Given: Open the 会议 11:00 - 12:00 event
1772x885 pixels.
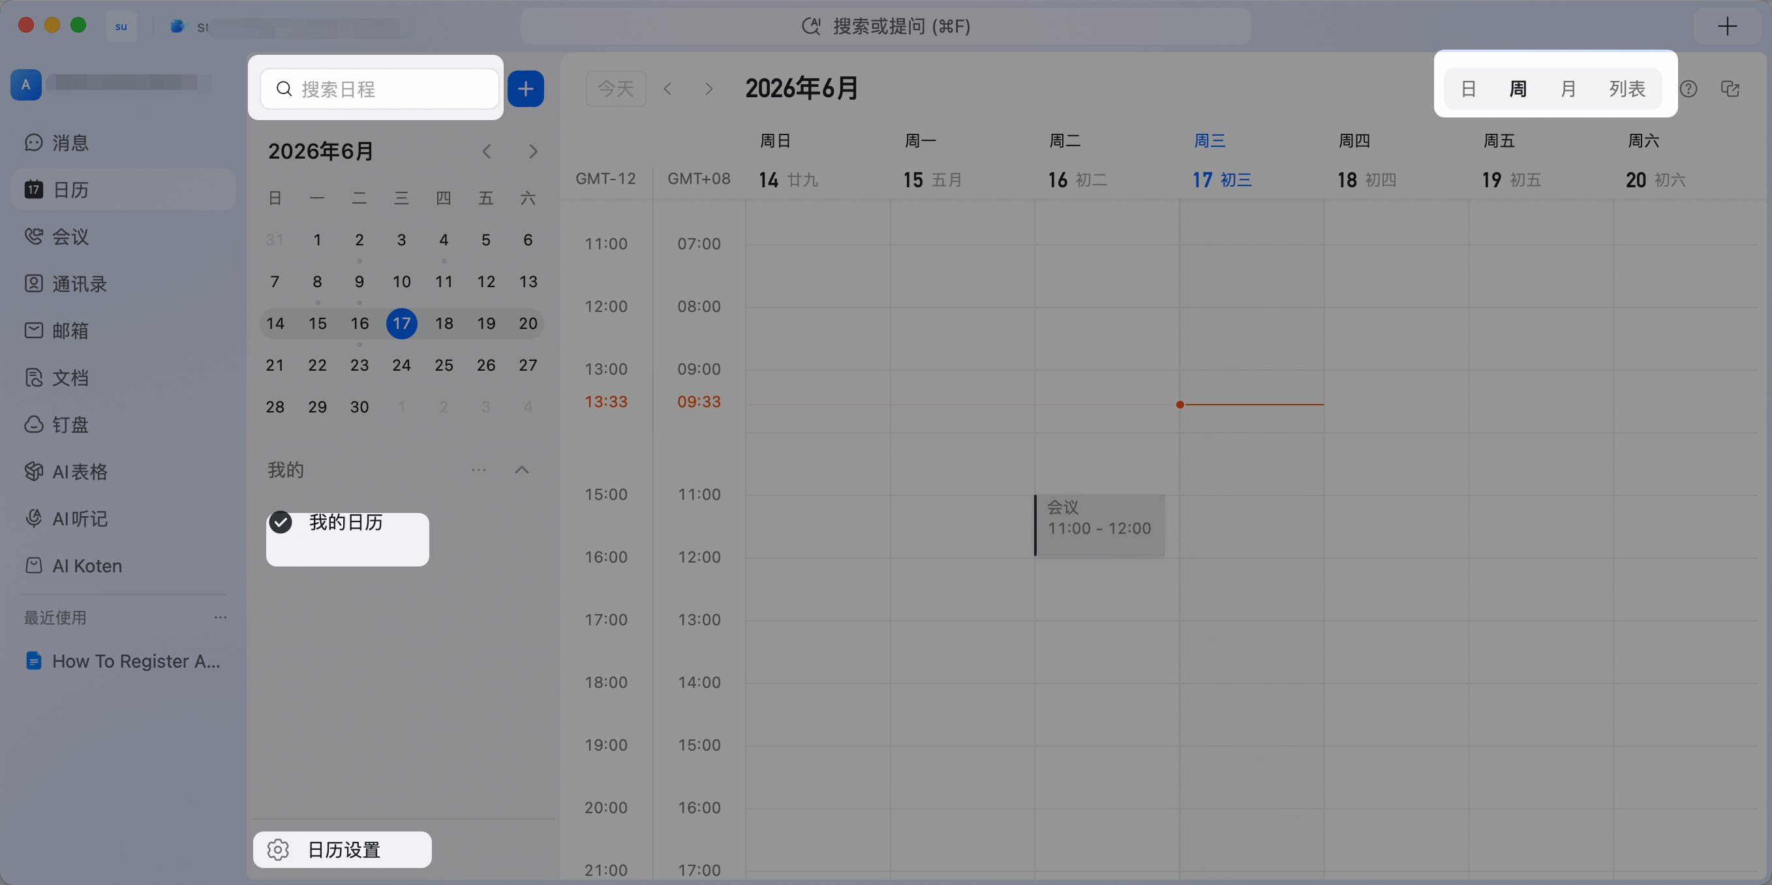Looking at the screenshot, I should coord(1099,525).
